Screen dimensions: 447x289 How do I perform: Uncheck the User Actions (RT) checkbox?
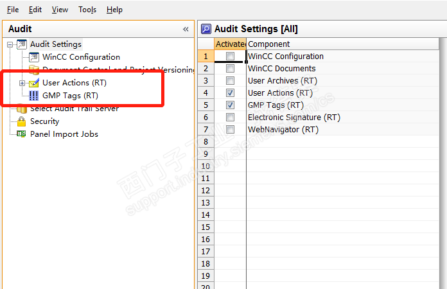230,93
